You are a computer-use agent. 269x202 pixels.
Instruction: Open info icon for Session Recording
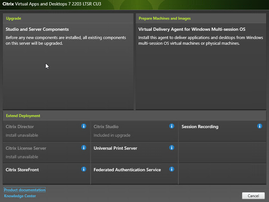tap(259, 126)
